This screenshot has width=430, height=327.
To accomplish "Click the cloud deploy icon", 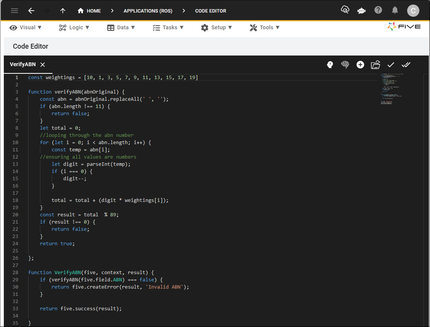I will [x=345, y=10].
